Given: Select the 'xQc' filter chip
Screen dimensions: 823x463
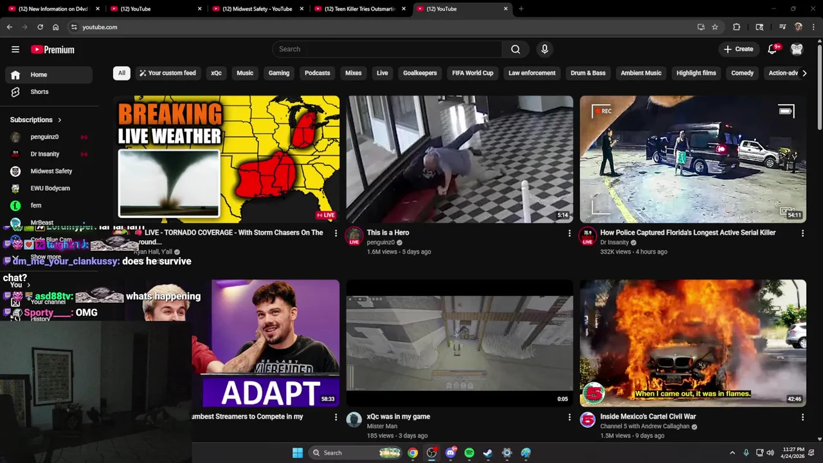Looking at the screenshot, I should 216,73.
